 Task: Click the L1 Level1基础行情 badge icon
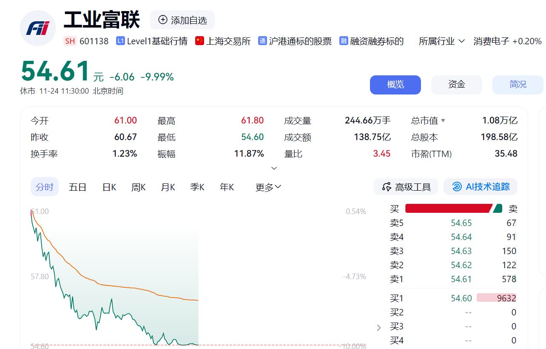click(120, 41)
